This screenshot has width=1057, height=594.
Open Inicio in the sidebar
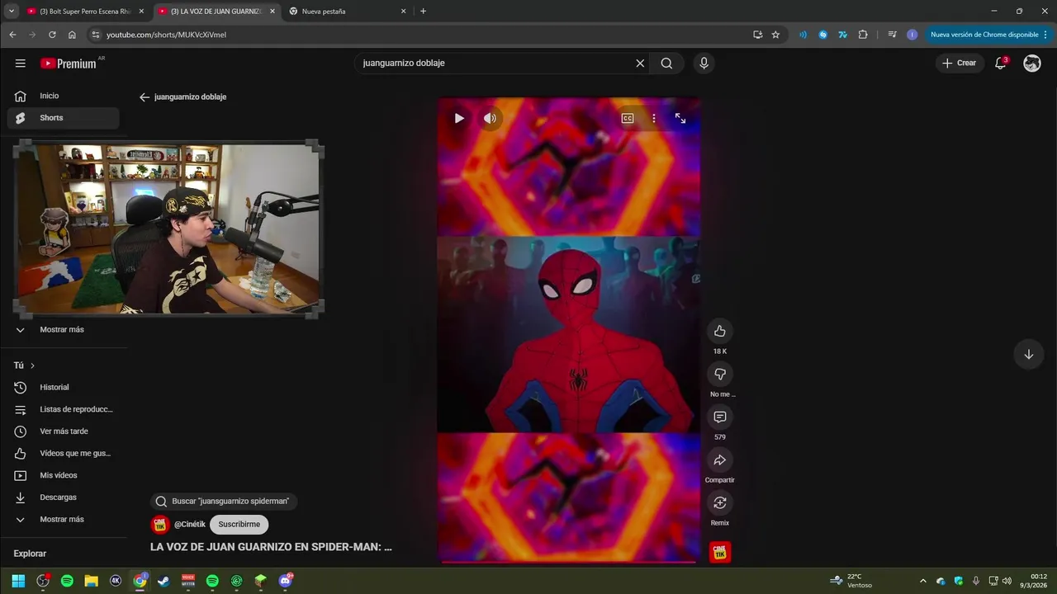coord(63,96)
